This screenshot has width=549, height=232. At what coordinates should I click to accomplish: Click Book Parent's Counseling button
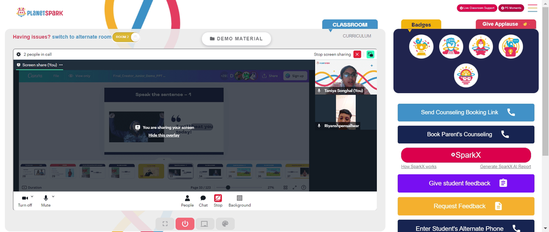466,134
